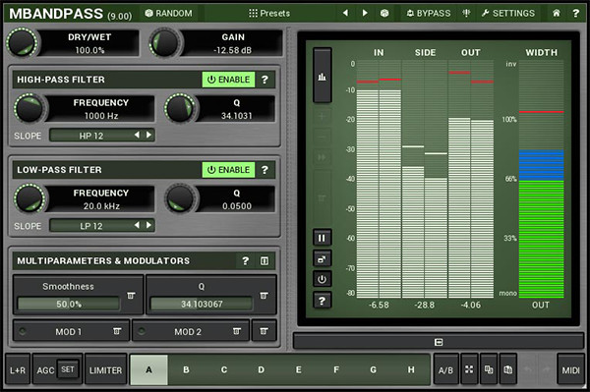The height and width of the screenshot is (392, 590).
Task: Disable the High-Pass Filter ENABLE button
Action: pyautogui.click(x=228, y=80)
